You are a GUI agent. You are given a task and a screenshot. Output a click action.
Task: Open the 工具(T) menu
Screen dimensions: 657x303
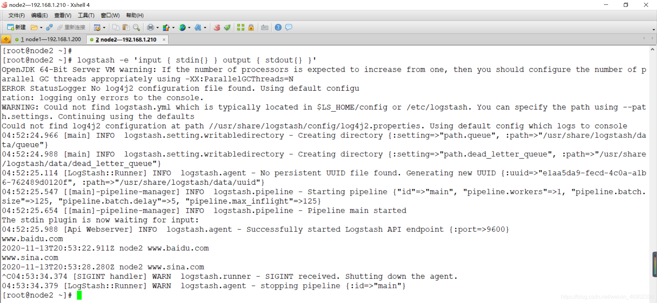[86, 15]
